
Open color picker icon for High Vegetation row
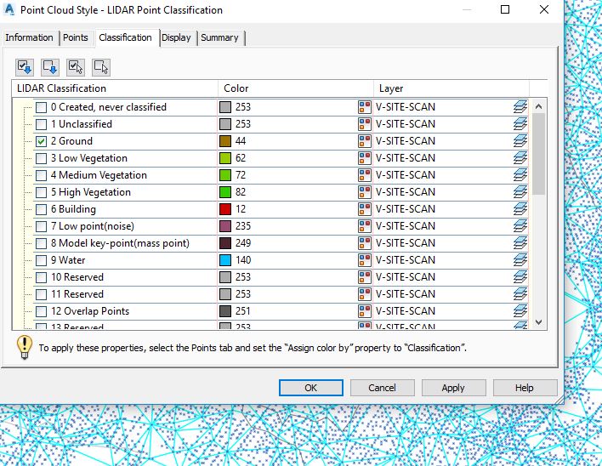[x=365, y=192]
